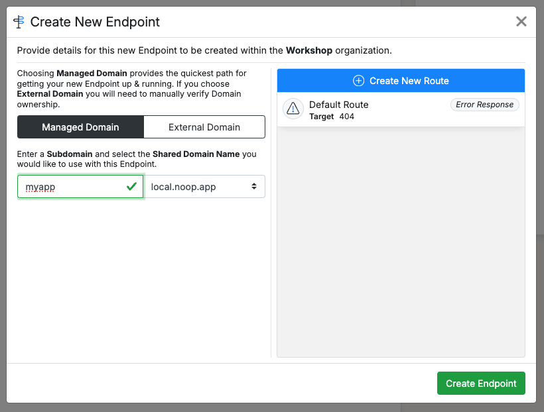This screenshot has height=412, width=544.
Task: Switch to the External Domain tab
Action: (204, 127)
